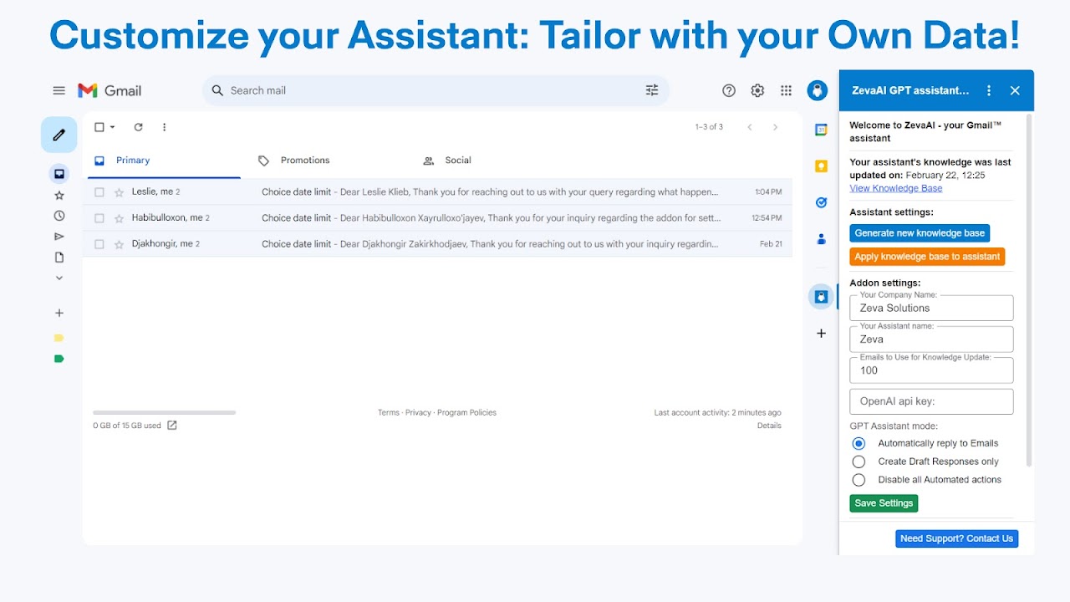Open Contacts side panel icon
This screenshot has width=1070, height=602.
821,239
